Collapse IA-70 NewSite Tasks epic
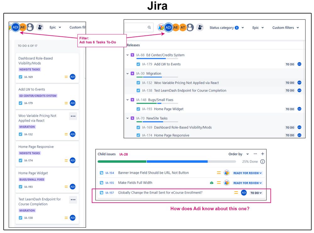The image size is (314, 233). point(127,118)
